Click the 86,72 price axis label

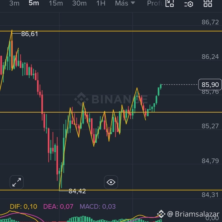click(210, 22)
